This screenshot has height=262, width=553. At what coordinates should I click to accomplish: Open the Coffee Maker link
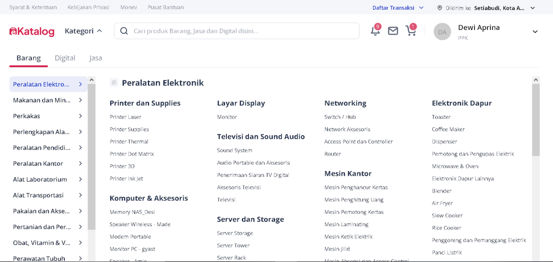point(448,129)
